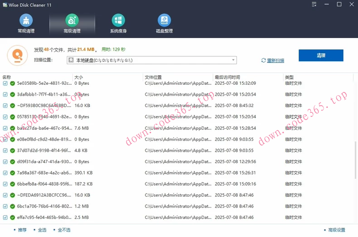Click the 本地硬盘 scan location field
This screenshot has height=237, width=358.
152,60
